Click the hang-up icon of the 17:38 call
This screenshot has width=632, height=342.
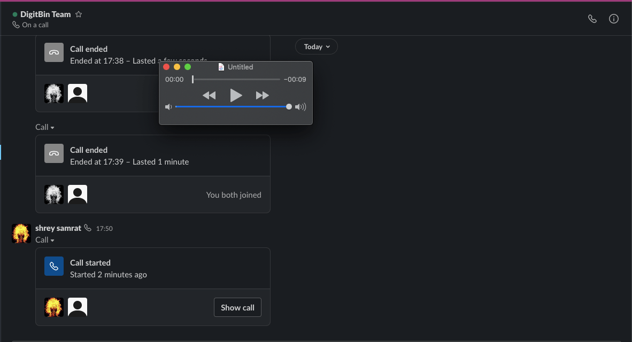coord(54,52)
